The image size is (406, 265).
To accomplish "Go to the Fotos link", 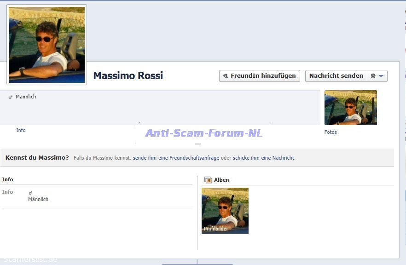I will (x=331, y=132).
